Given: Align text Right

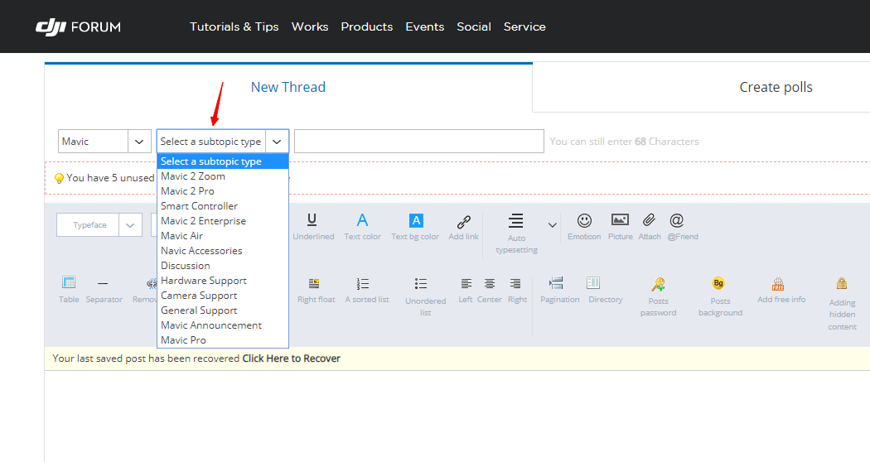Looking at the screenshot, I should tap(515, 283).
